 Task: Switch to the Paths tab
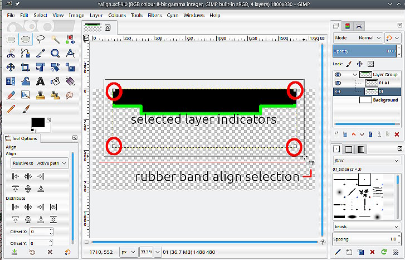tap(359, 26)
